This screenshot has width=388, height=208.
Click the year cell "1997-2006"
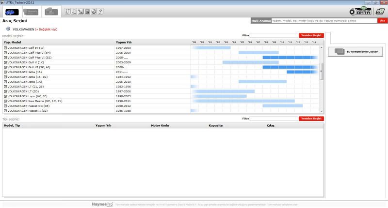click(123, 91)
